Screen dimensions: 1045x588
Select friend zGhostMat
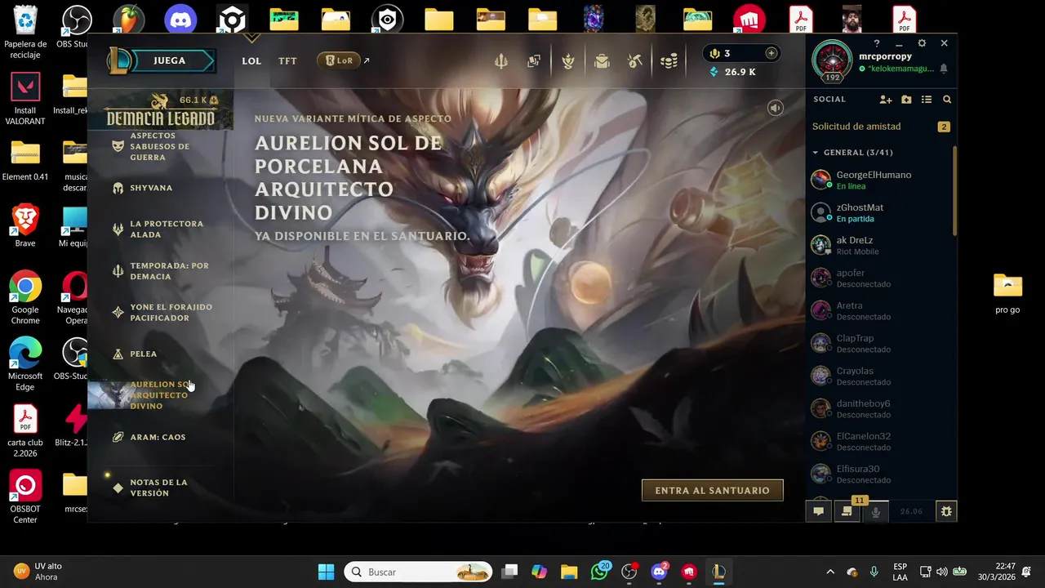[880, 212]
